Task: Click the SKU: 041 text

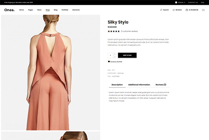Action: click(x=111, y=70)
